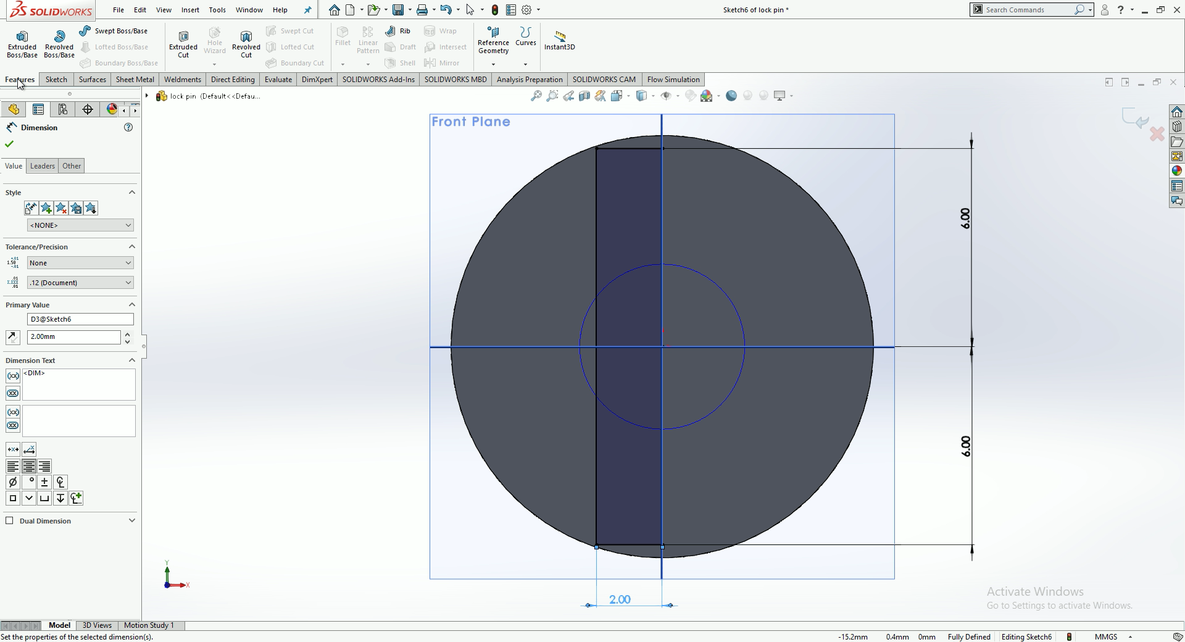Collapse the Primary Value section
The width and height of the screenshot is (1185, 642).
coord(131,305)
